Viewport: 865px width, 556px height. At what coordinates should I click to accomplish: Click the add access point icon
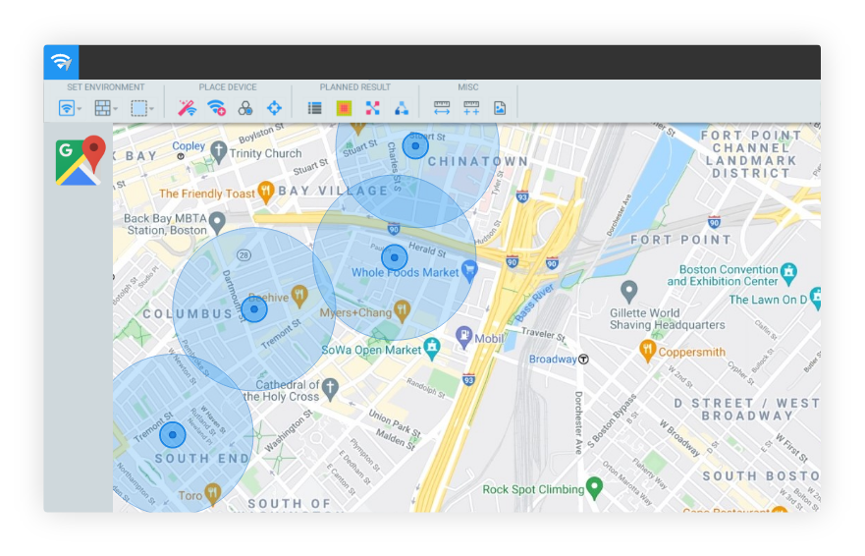[216, 108]
